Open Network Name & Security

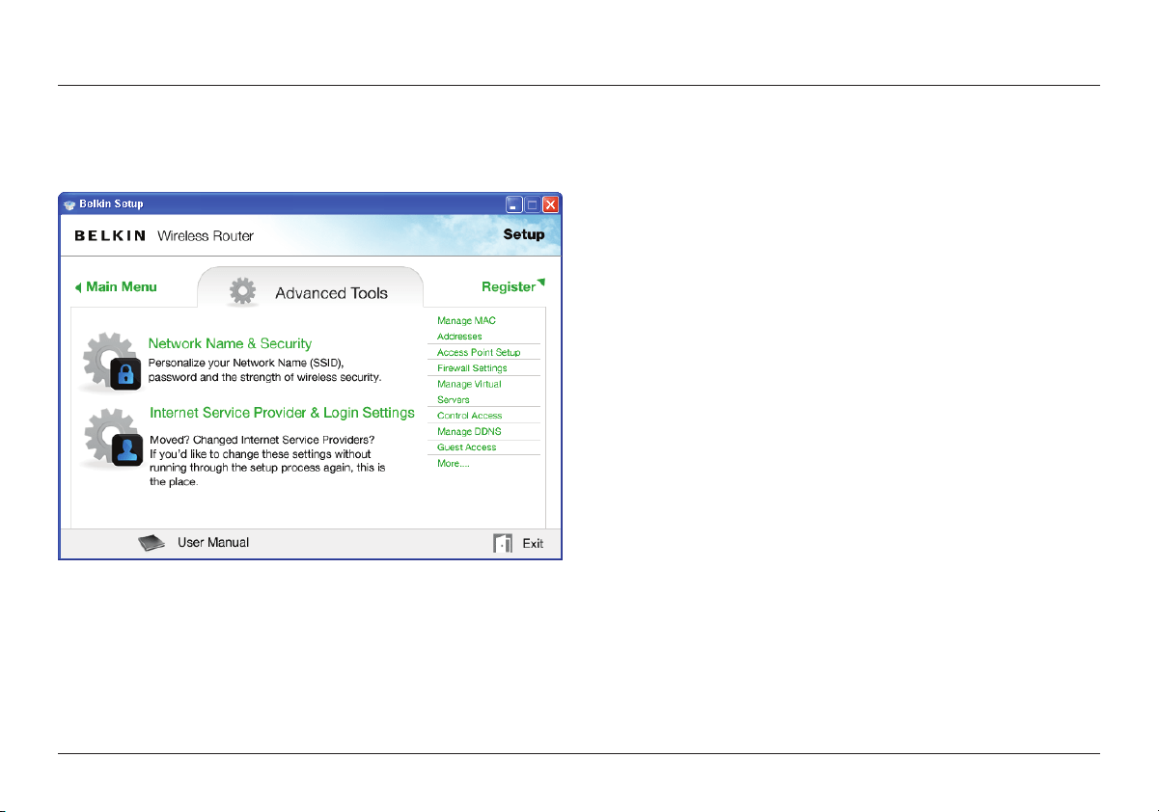(x=230, y=343)
